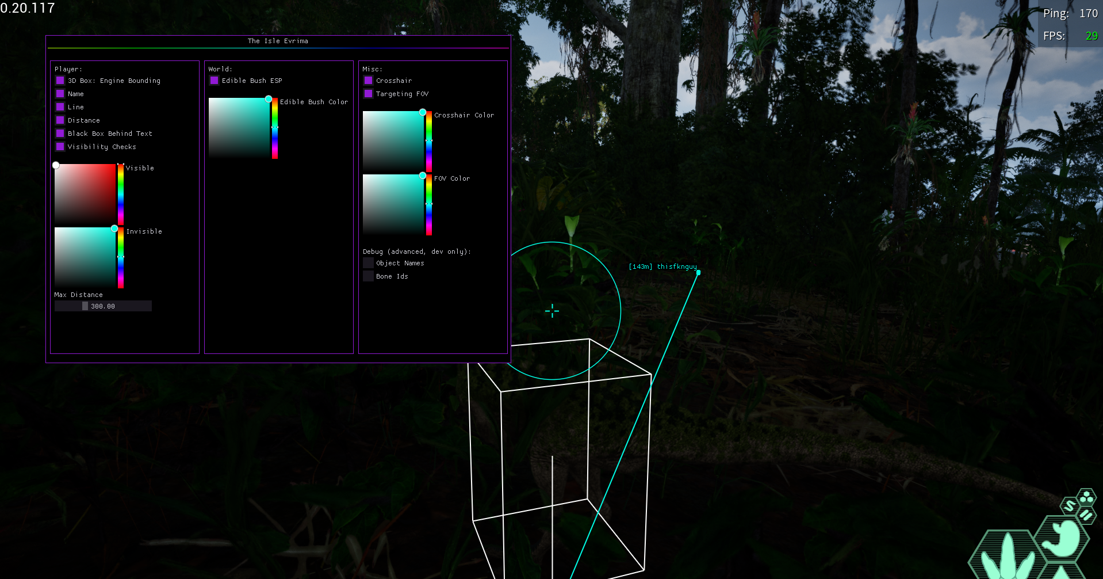The width and height of the screenshot is (1103, 579).
Task: Click the FOV Color hue bar
Action: 429,204
